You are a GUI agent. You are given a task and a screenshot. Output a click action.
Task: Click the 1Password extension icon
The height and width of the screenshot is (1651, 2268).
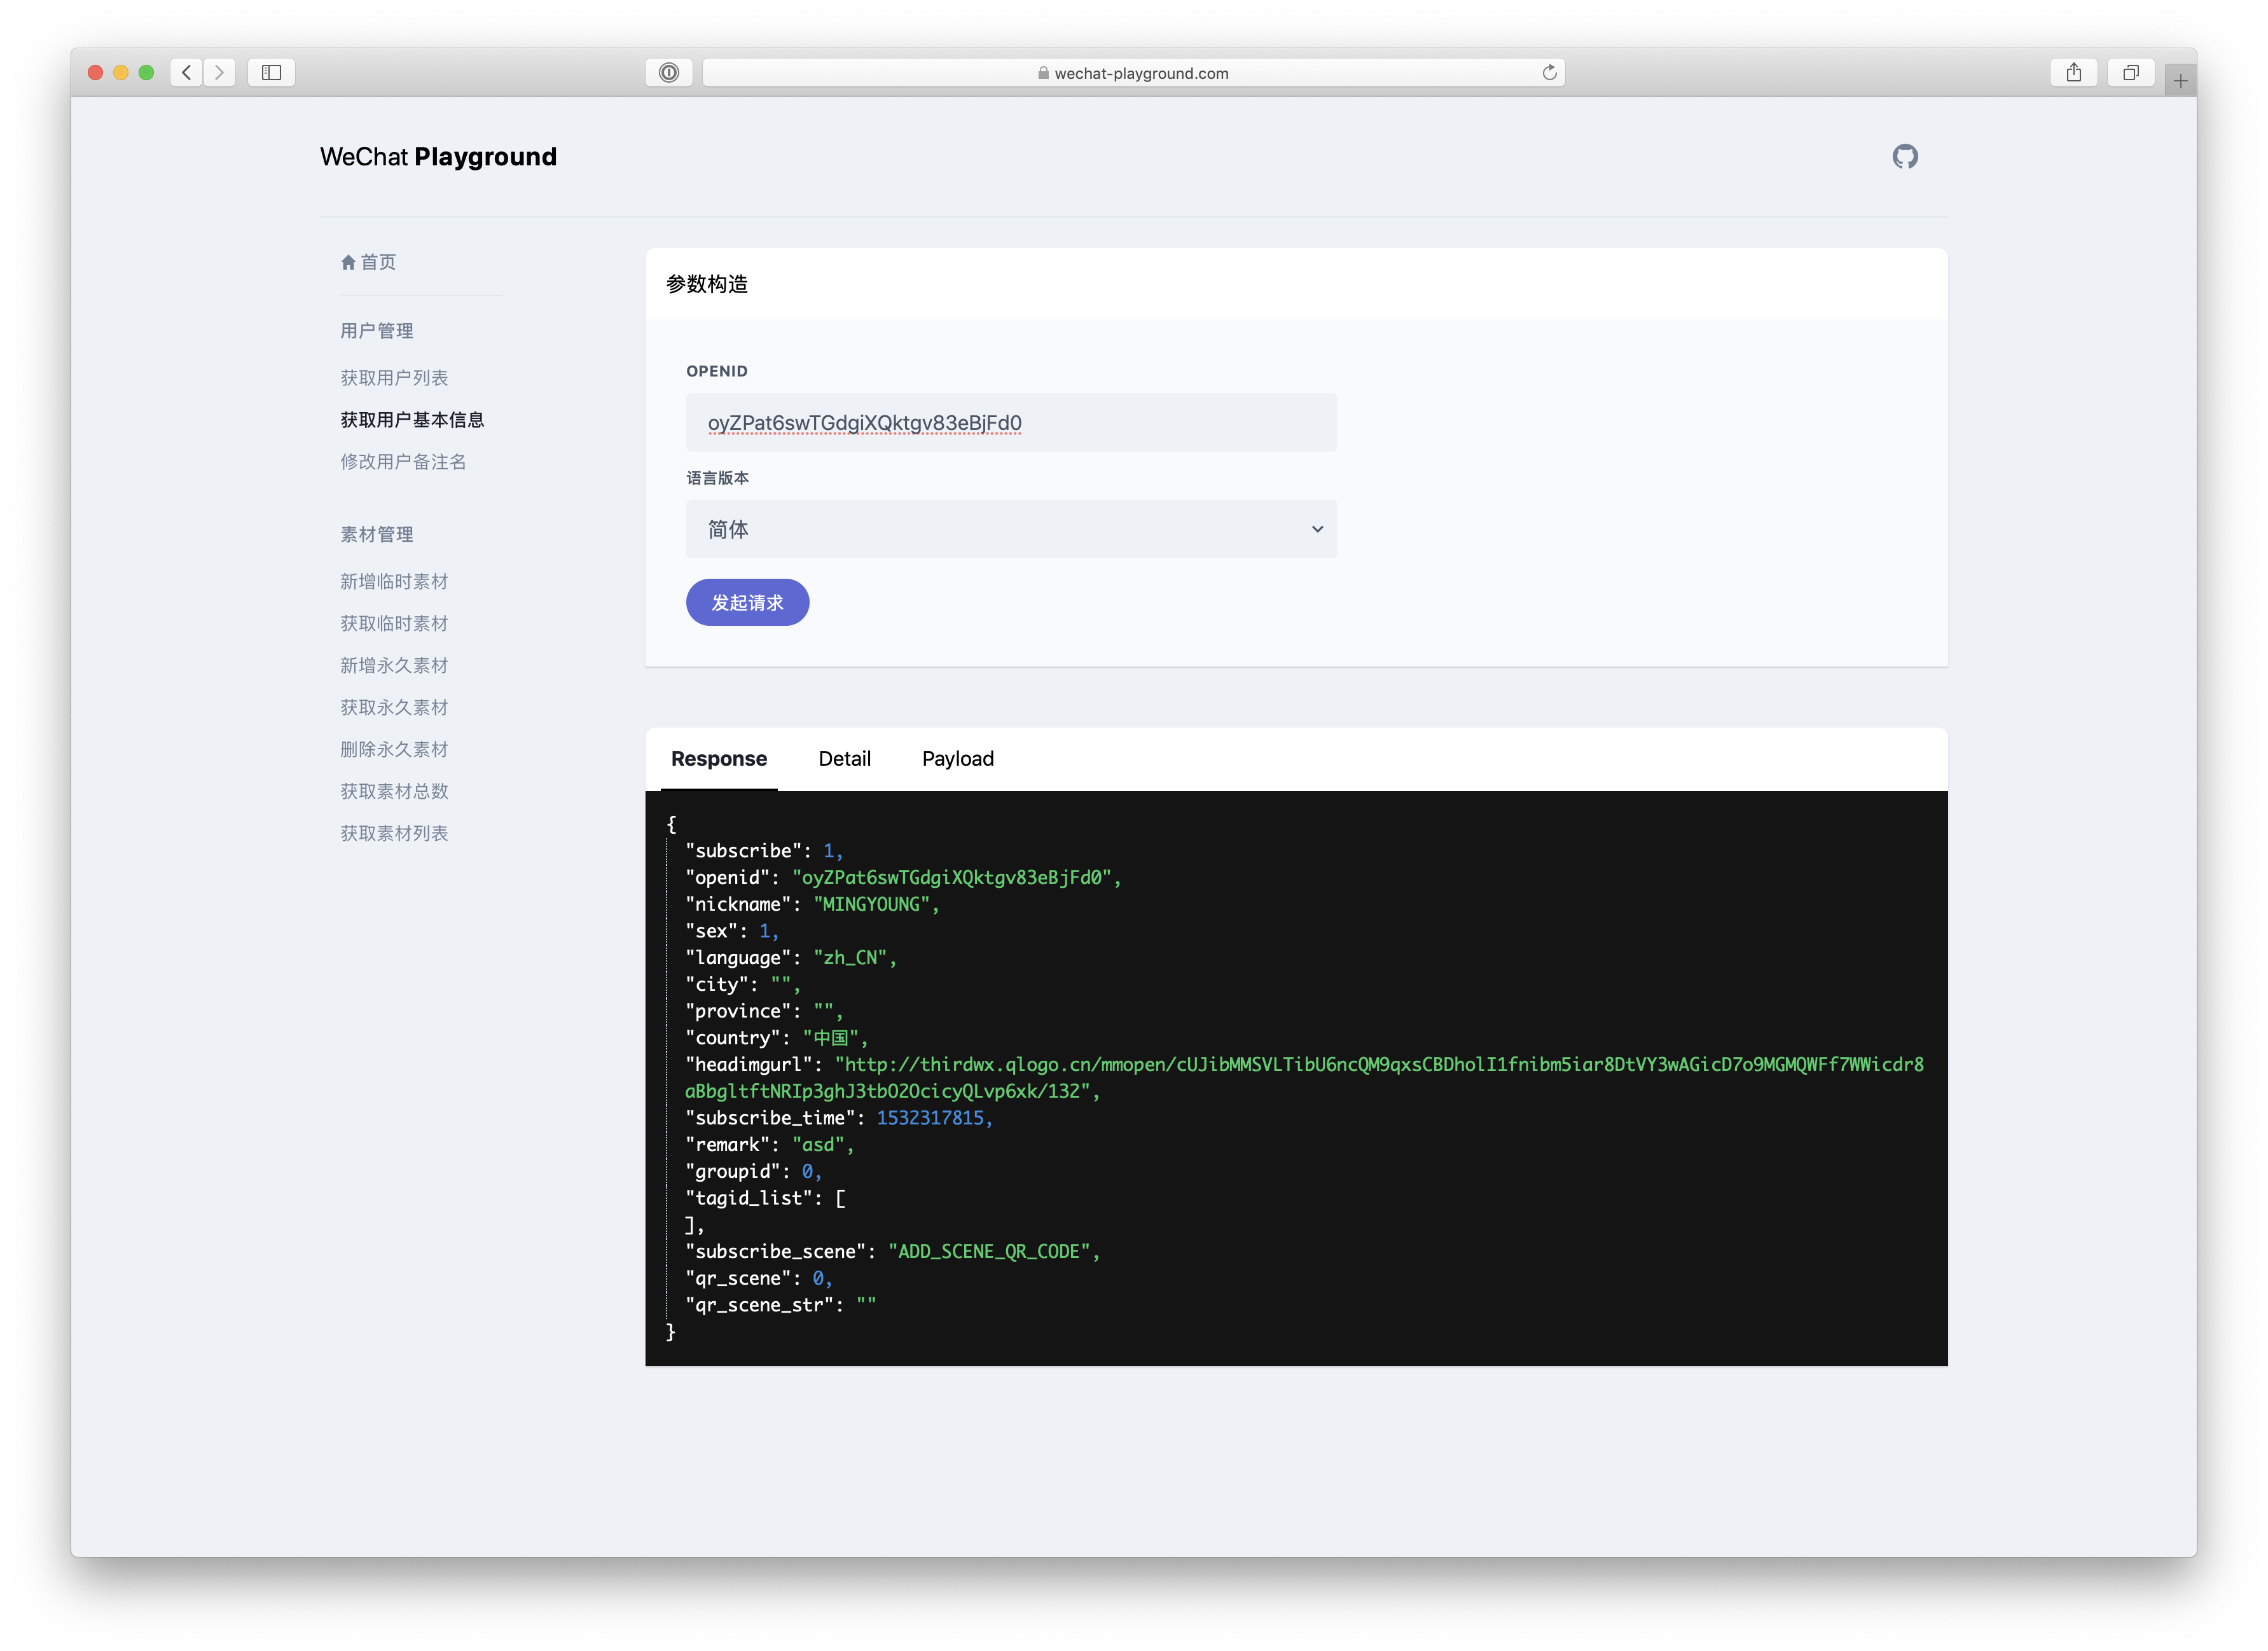click(x=669, y=72)
